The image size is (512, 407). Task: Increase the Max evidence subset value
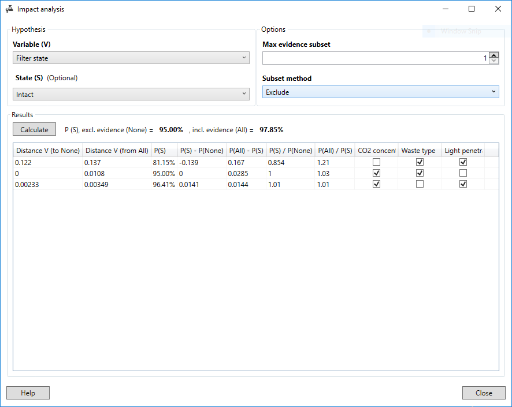(494, 55)
